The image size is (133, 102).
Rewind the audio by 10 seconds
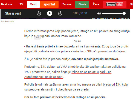39,13
